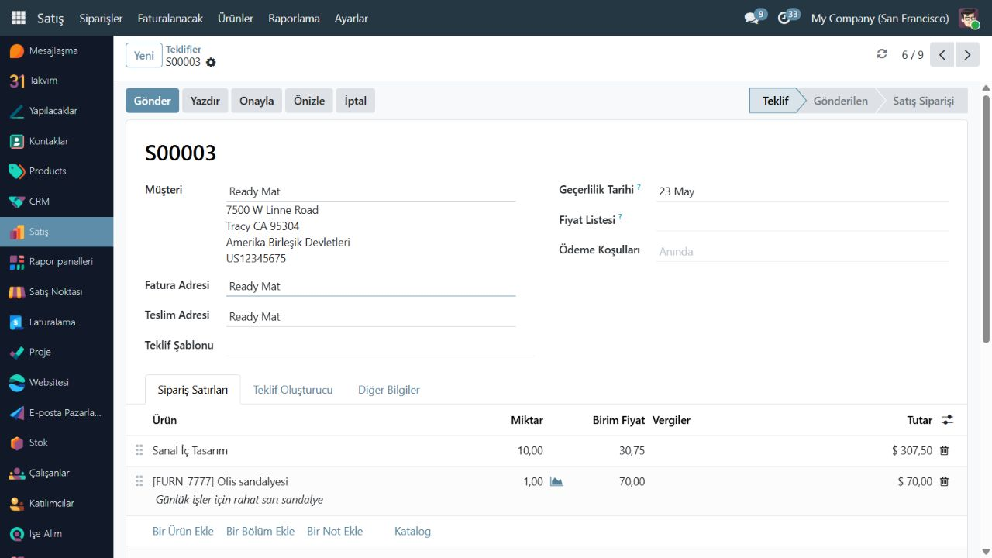Open conversations icon with 9 badge
Viewport: 992px width, 558px height.
[x=754, y=18]
